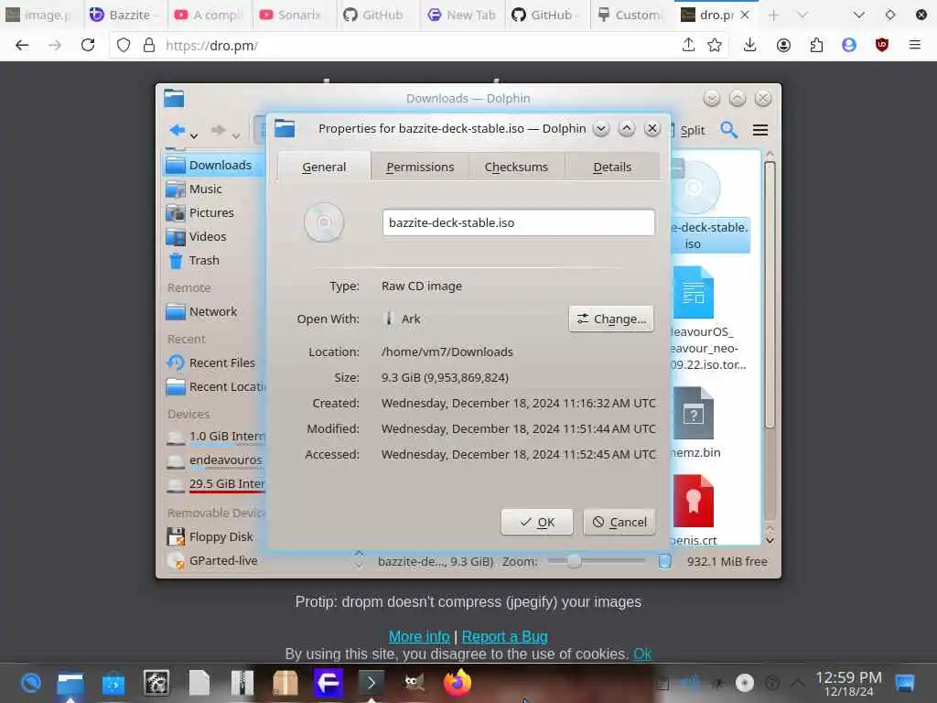Viewport: 937px width, 703px height.
Task: Open the Details tab
Action: 612,167
